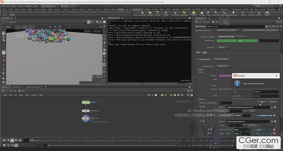Image resolution: width=283 pixels, height=151 pixels.
Task: Toggle Load from disk checkbox
Action: click(197, 59)
